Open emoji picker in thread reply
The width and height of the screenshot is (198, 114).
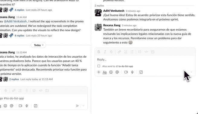(x=111, y=72)
